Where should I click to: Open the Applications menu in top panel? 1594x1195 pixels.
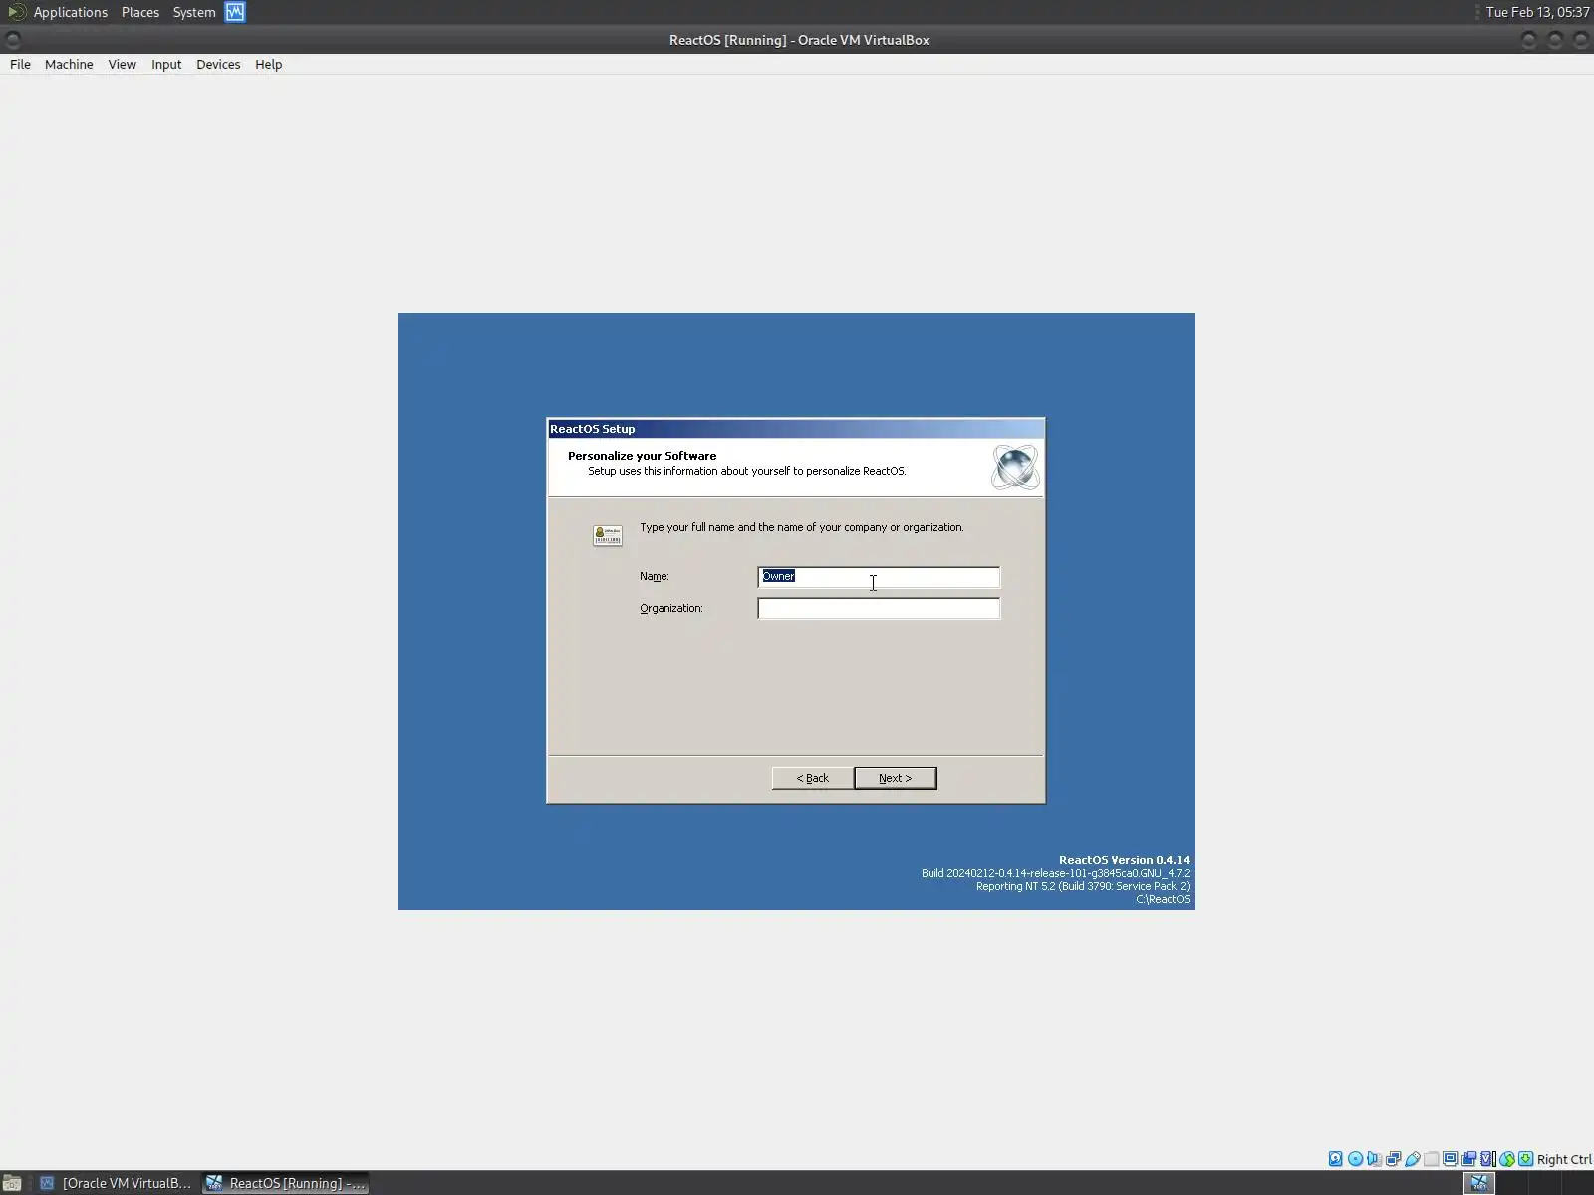[x=70, y=12]
